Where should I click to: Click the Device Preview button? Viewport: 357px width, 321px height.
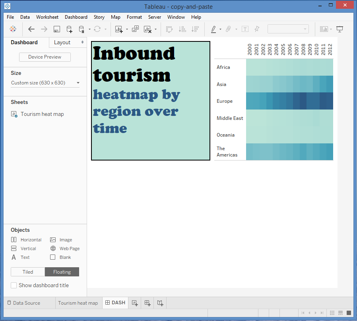point(45,57)
